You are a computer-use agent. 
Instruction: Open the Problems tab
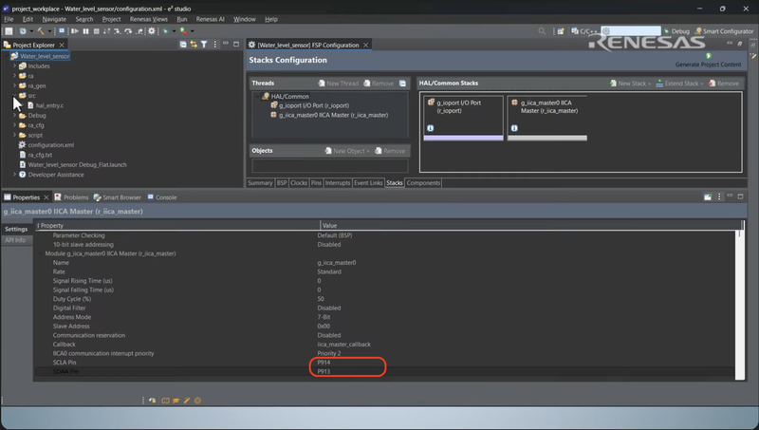72,197
